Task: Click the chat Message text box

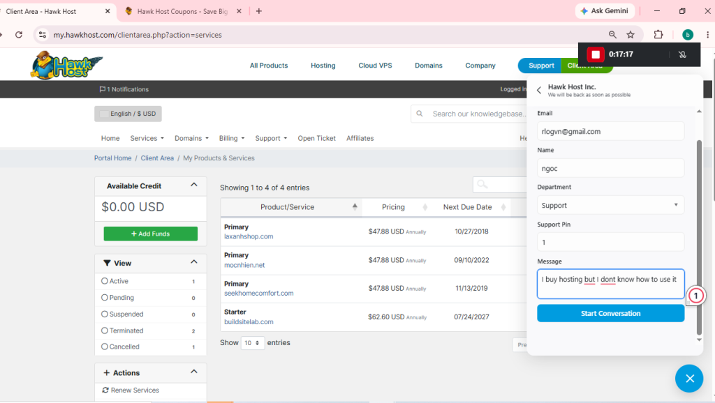Action: pyautogui.click(x=610, y=284)
